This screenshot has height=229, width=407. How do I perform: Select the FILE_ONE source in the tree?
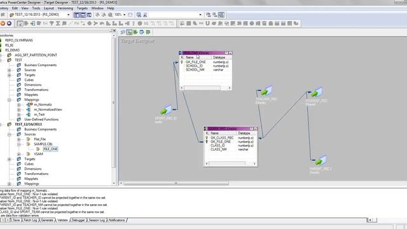(x=50, y=149)
